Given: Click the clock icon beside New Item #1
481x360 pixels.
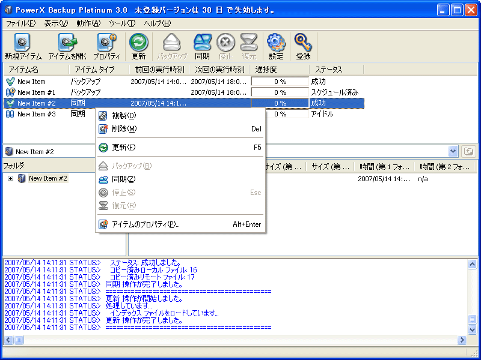Looking at the screenshot, I should 10,92.
